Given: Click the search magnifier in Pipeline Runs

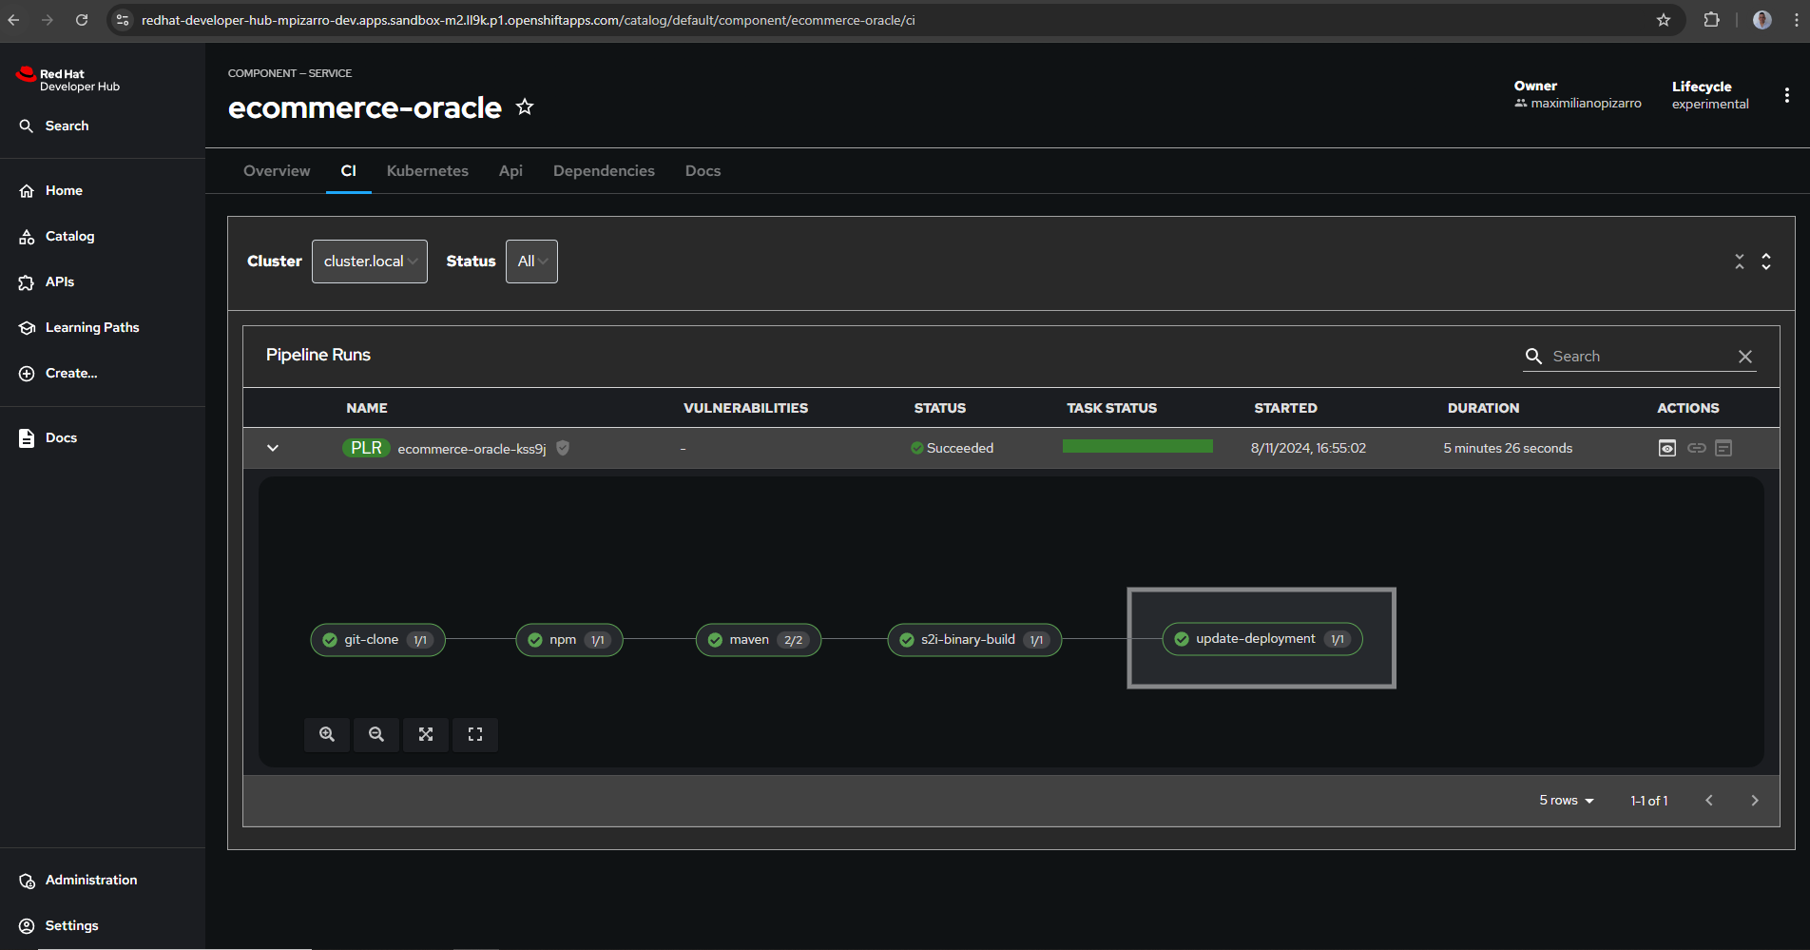Looking at the screenshot, I should point(1533,356).
